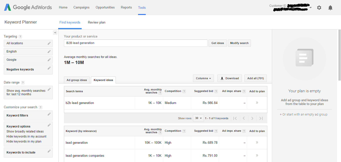341x162 pixels.
Task: Click the Google AdWords logo
Action: pyautogui.click(x=28, y=7)
